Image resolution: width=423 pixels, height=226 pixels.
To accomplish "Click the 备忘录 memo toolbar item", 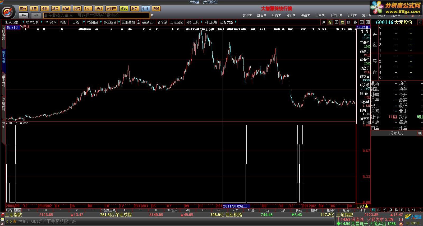I will coord(163,22).
